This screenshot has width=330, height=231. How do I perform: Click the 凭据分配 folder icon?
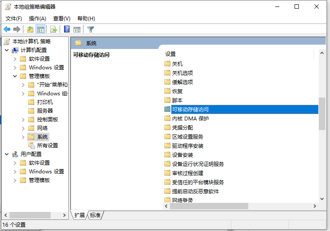[167, 127]
